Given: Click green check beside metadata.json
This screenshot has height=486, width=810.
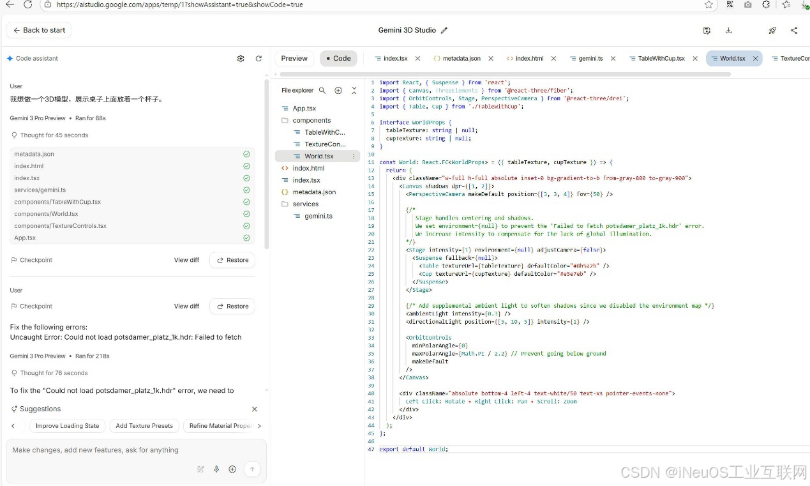Looking at the screenshot, I should (x=246, y=154).
